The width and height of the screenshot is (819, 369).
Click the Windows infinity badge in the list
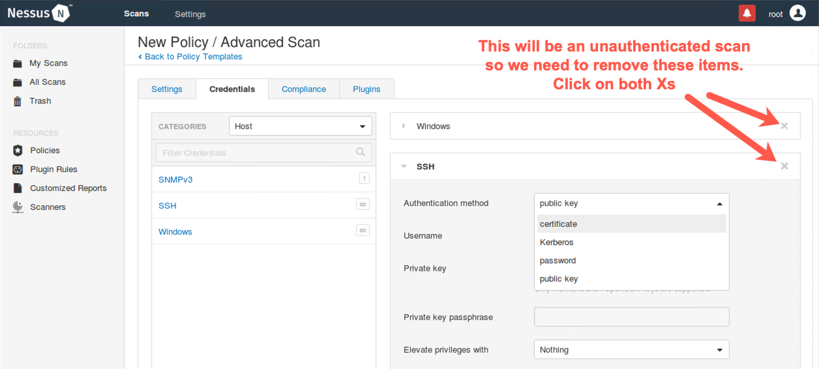pos(363,230)
